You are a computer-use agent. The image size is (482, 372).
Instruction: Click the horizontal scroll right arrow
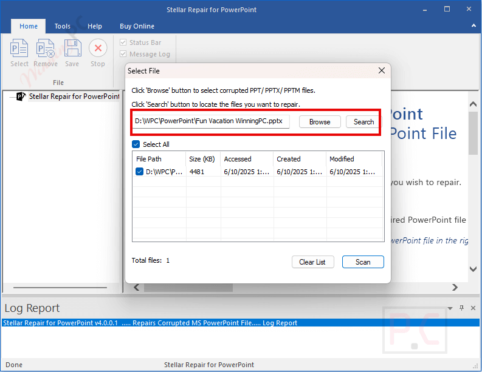455,287
